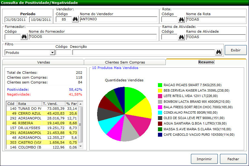Close the window with Fechar button
Image resolution: width=249 pixels, height=166 pixels.
click(x=233, y=159)
